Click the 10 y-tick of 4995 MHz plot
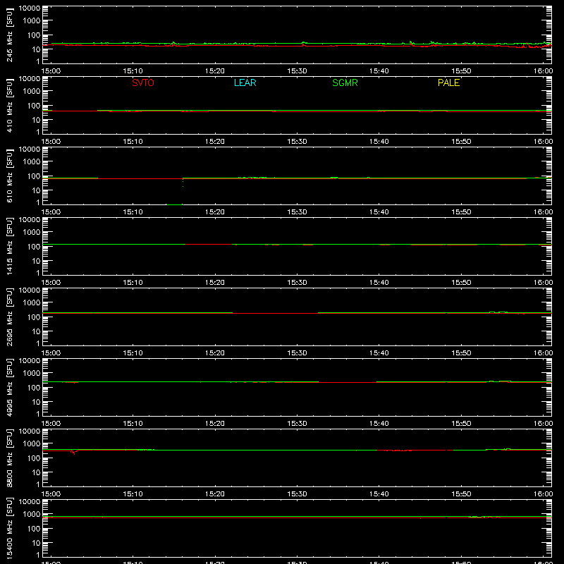The width and height of the screenshot is (564, 564). pyautogui.click(x=36, y=402)
